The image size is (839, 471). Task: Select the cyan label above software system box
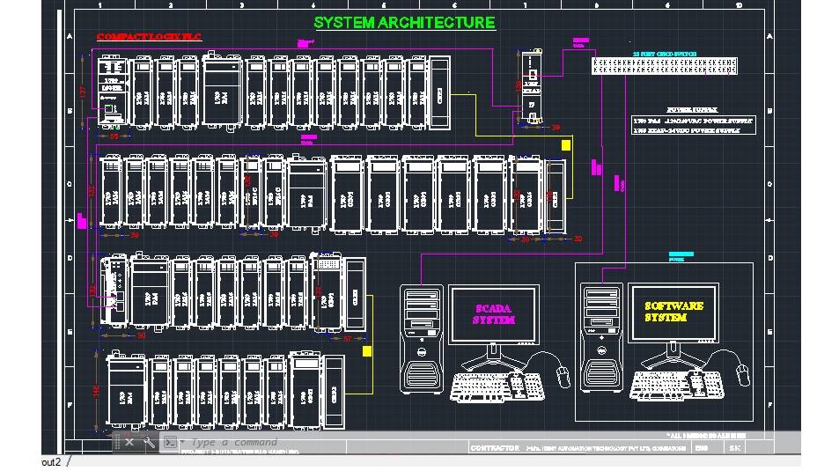click(x=681, y=256)
